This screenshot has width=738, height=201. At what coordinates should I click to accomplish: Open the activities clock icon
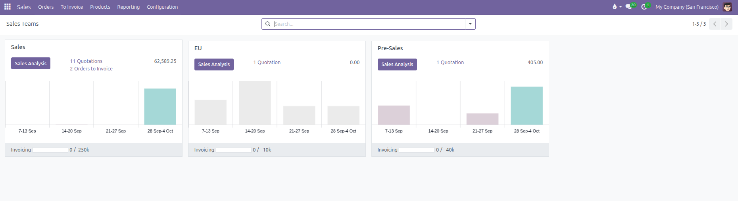[x=644, y=7]
